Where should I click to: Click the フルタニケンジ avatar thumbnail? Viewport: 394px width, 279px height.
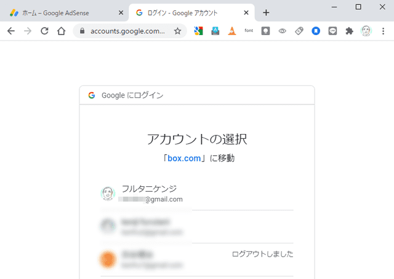[108, 194]
